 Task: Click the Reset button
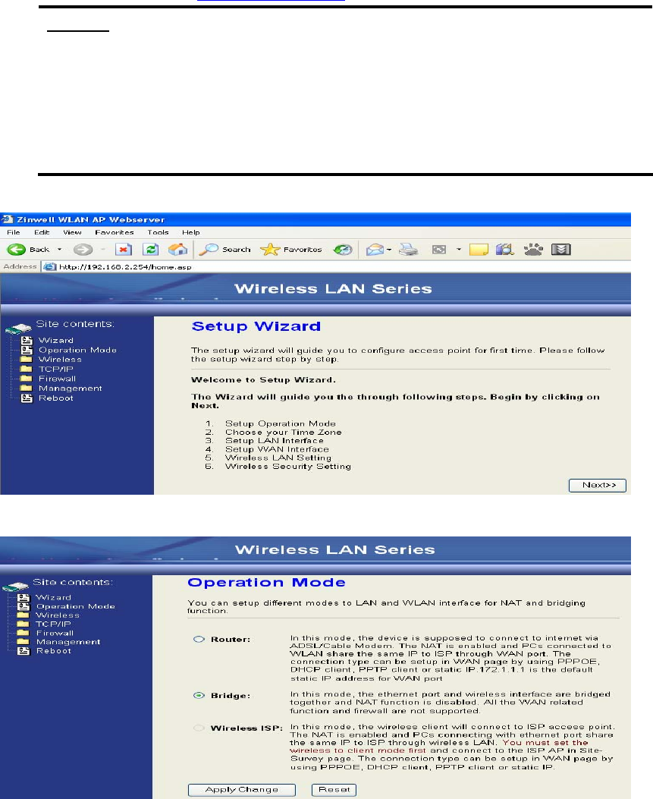(x=334, y=790)
